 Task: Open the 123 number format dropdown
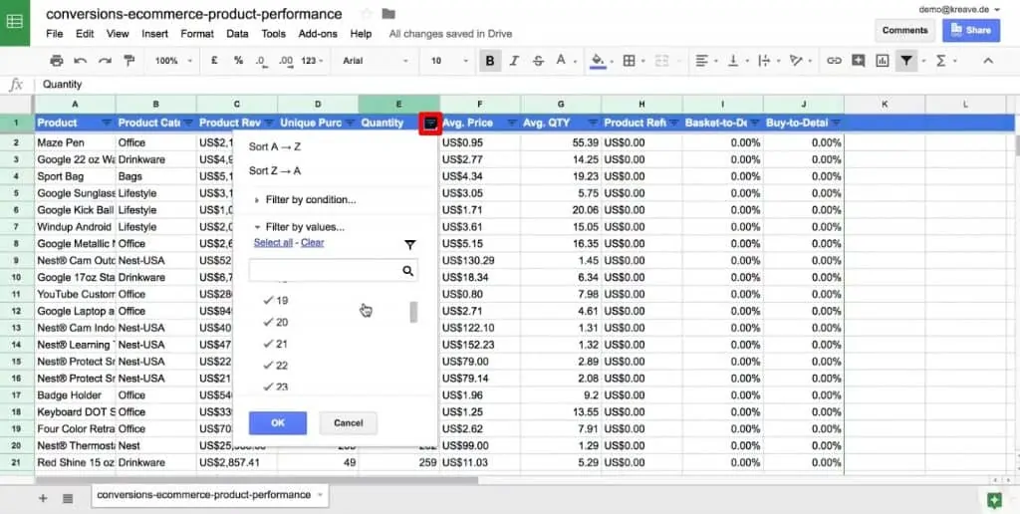pyautogui.click(x=312, y=61)
